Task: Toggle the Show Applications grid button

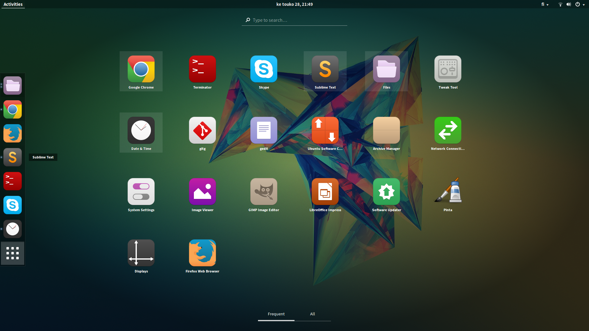Action: tap(13, 253)
